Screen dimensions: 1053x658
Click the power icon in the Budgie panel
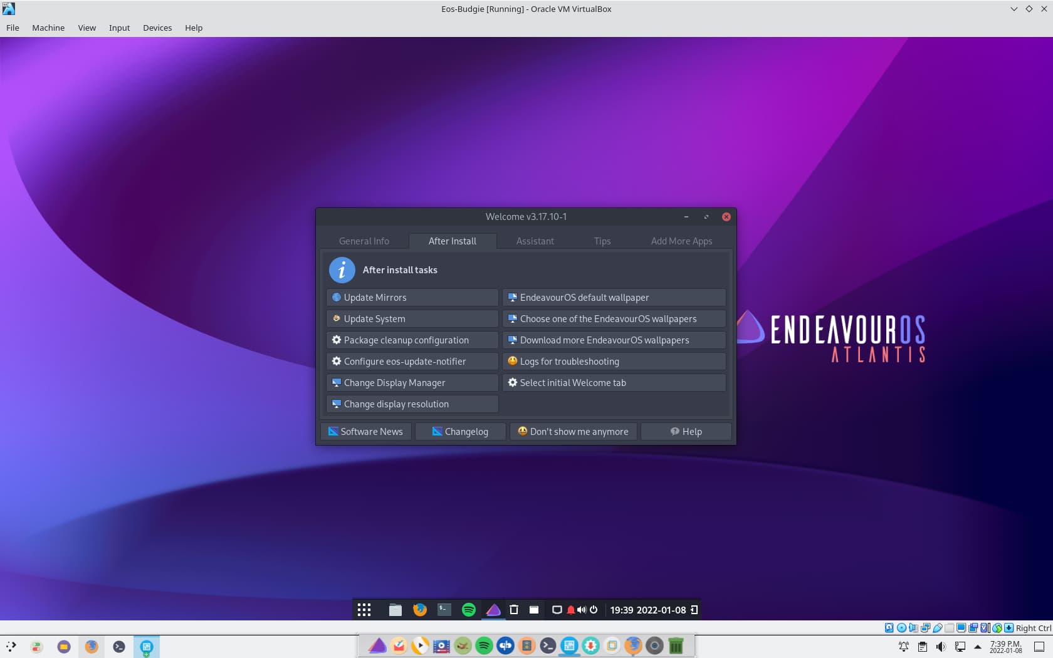click(x=594, y=610)
